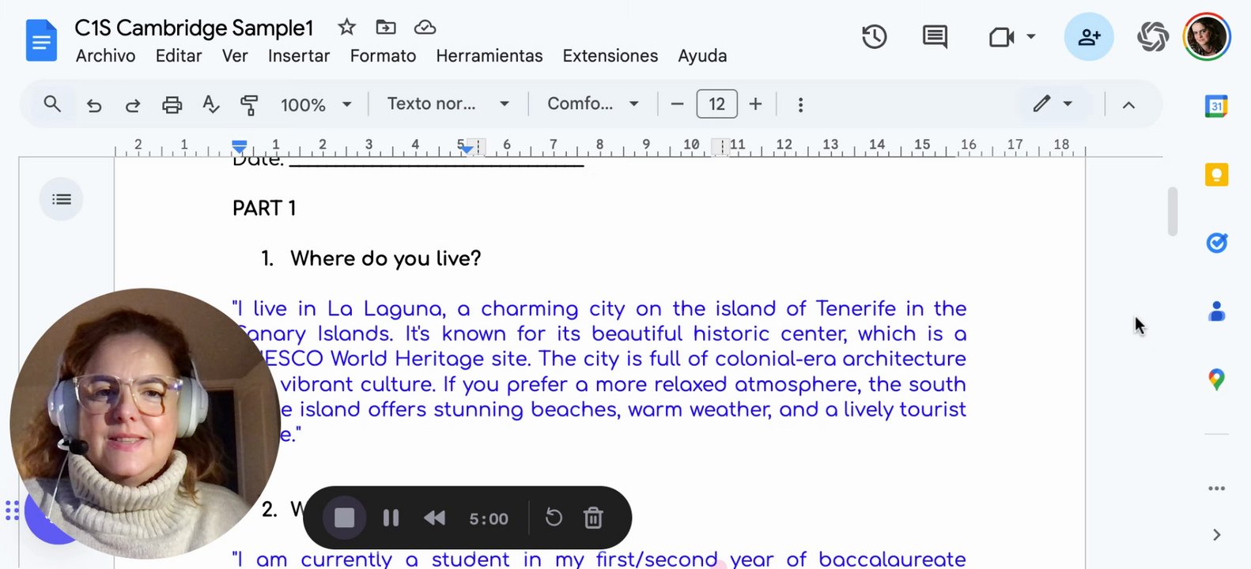Stop the screen recording
The height and width of the screenshot is (569, 1251).
344,518
